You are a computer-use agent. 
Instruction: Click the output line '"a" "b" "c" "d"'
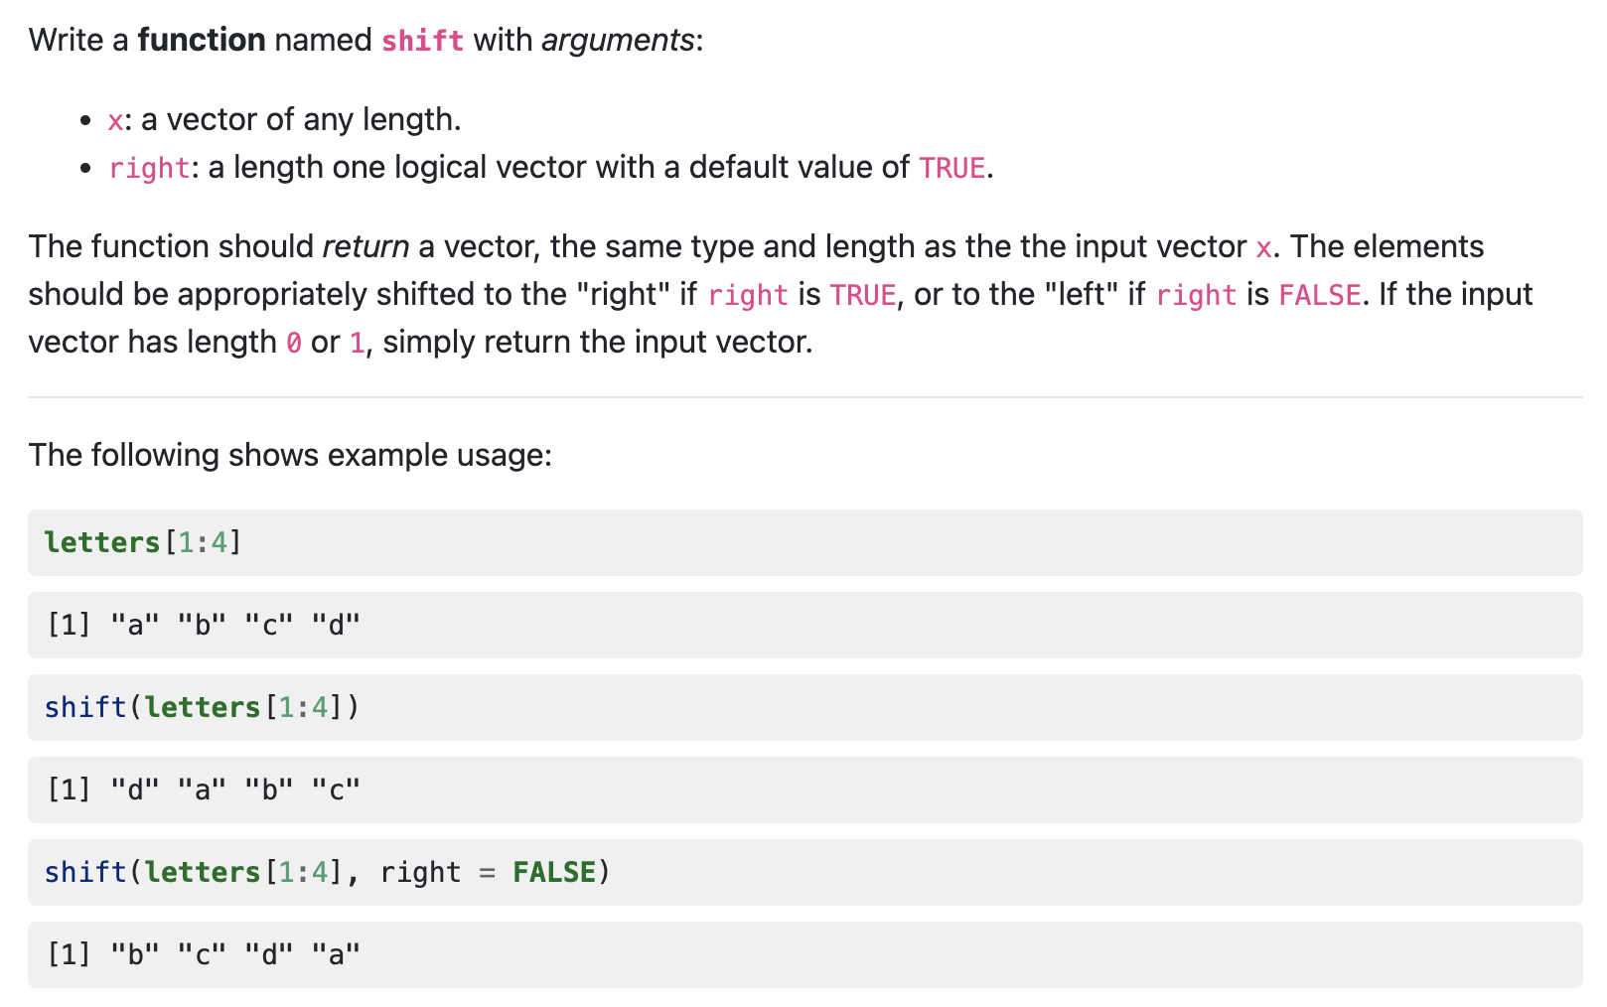pyautogui.click(x=804, y=625)
